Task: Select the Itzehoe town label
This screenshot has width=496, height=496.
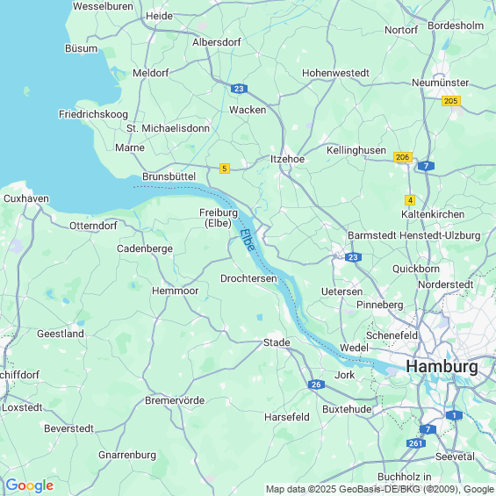Action: [x=287, y=159]
